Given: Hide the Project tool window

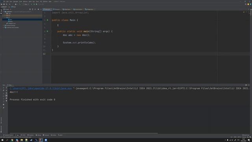Looking at the screenshot, I should (41, 9).
